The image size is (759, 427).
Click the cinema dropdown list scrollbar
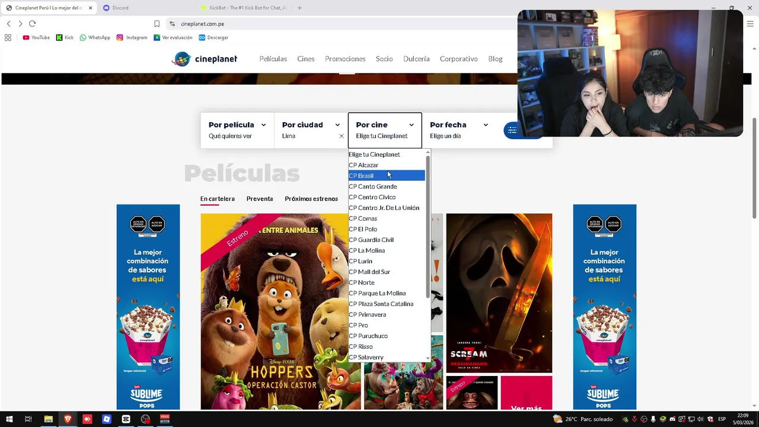click(428, 225)
